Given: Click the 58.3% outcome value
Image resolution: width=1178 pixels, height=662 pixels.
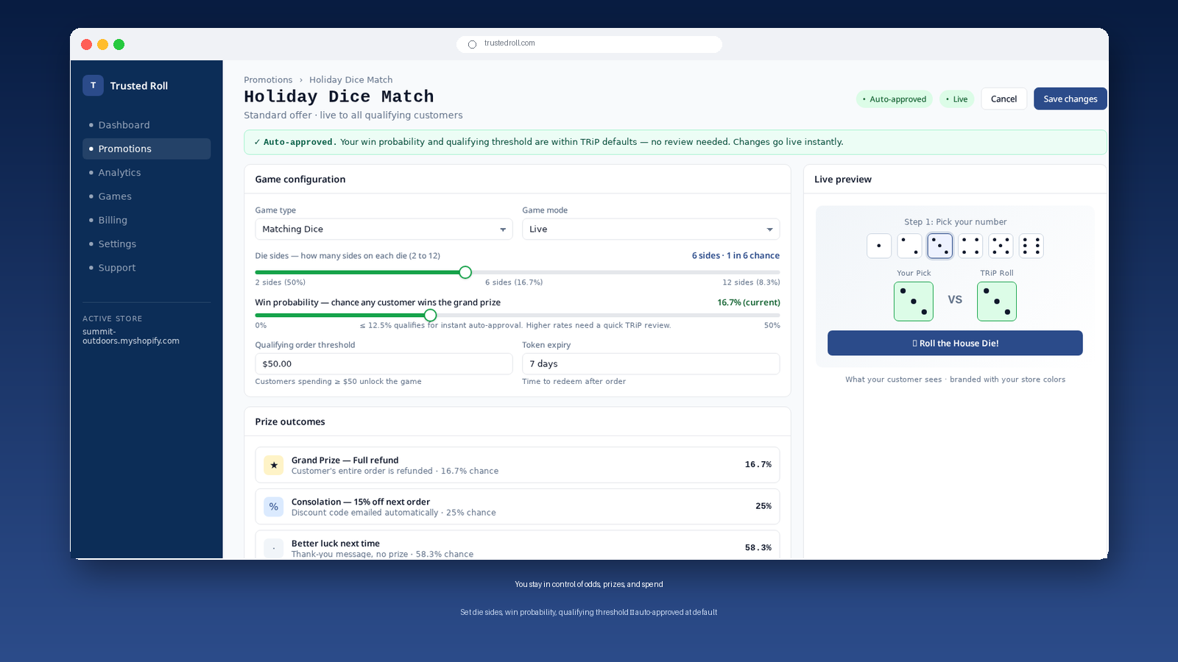Looking at the screenshot, I should 758,548.
